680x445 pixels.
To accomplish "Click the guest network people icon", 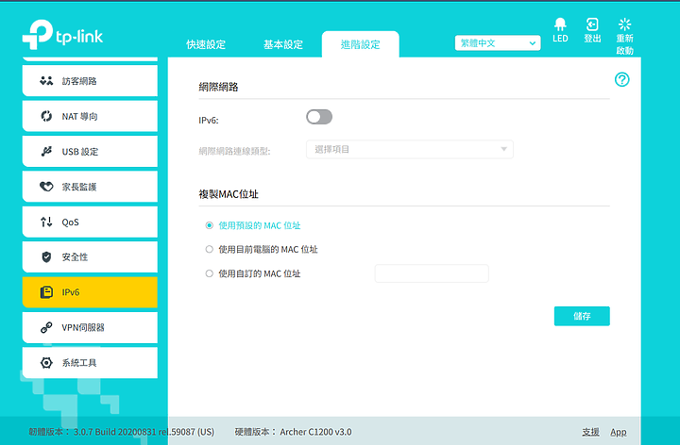I will 46,81.
